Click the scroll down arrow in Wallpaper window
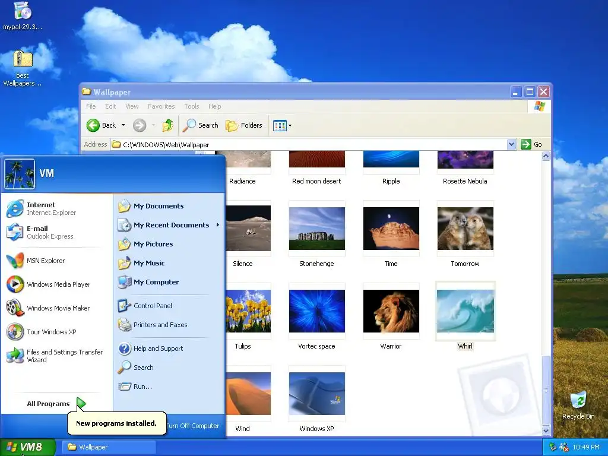The width and height of the screenshot is (608, 456). [x=546, y=430]
